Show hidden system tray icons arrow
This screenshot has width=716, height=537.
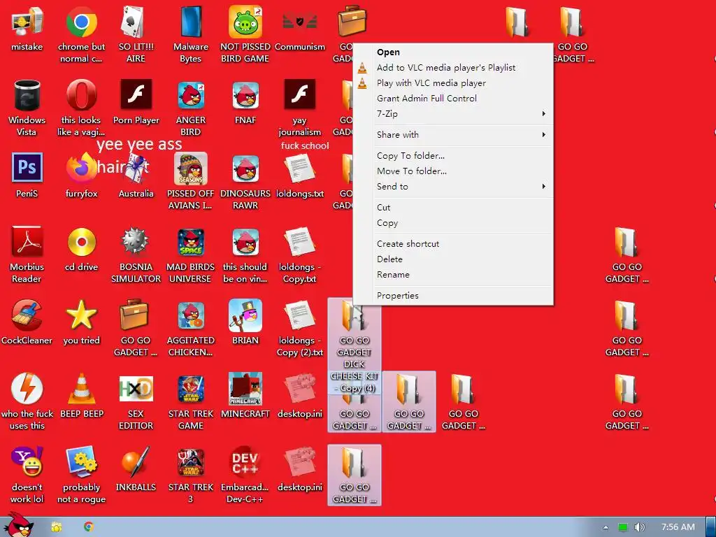606,527
